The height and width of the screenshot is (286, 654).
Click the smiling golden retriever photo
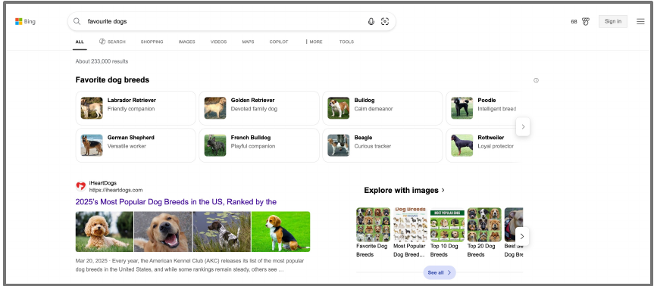tap(163, 232)
